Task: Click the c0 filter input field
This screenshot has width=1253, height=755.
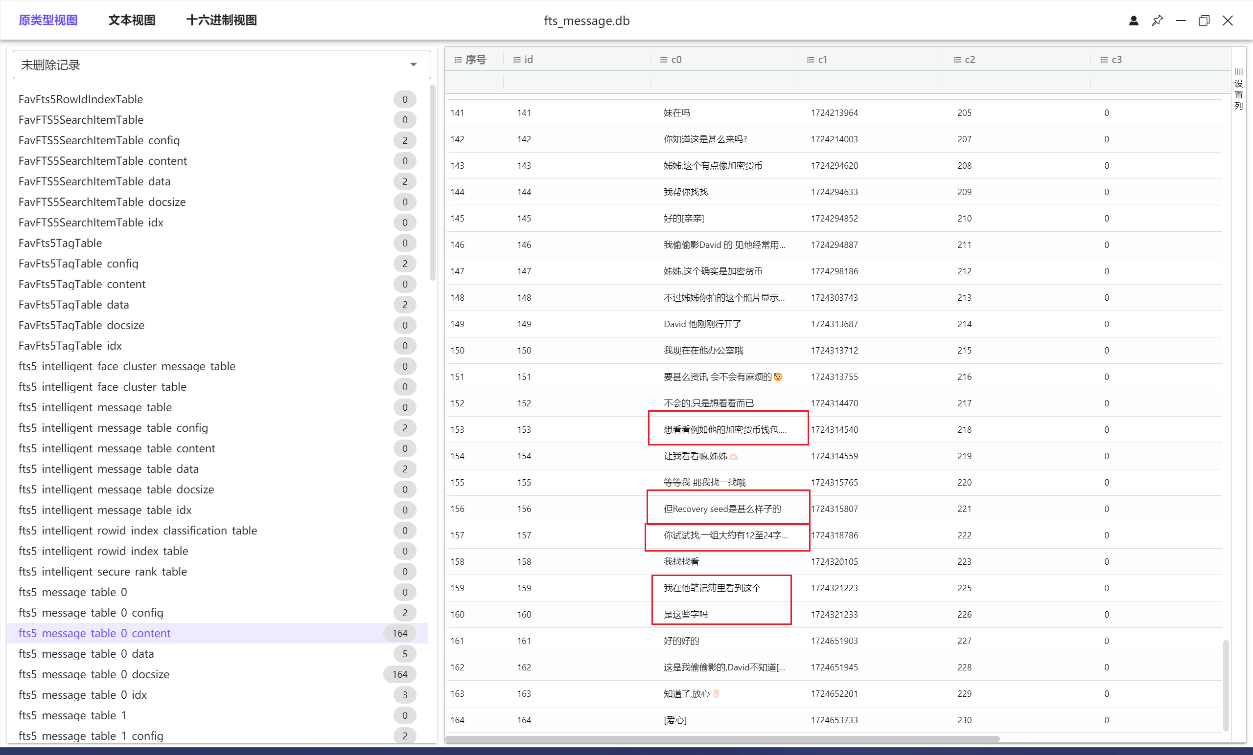Action: [722, 83]
